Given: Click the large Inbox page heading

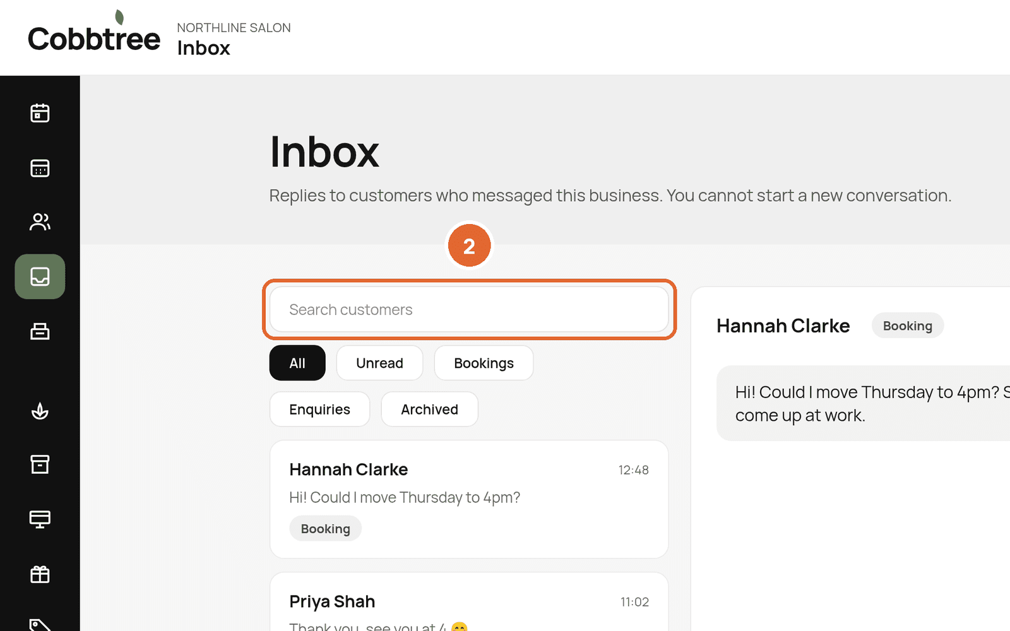Looking at the screenshot, I should click(324, 151).
